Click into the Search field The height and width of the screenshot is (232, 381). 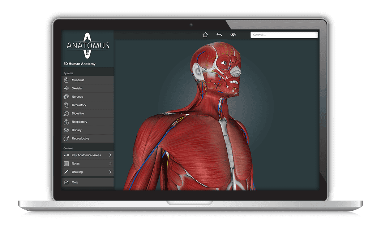click(284, 35)
